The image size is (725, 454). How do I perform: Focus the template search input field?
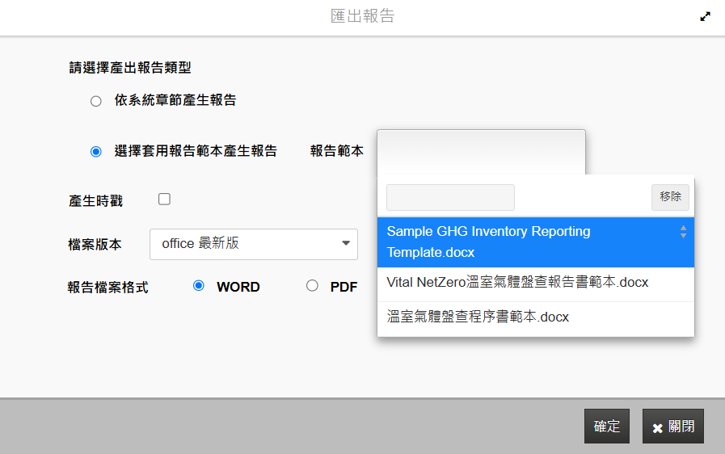pyautogui.click(x=450, y=197)
